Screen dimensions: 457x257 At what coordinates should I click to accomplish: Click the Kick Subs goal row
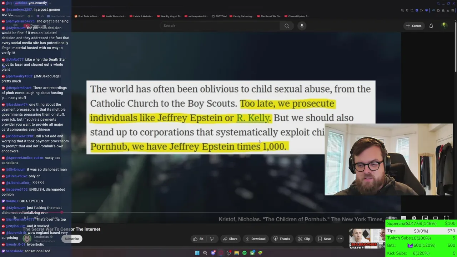tap(421, 253)
